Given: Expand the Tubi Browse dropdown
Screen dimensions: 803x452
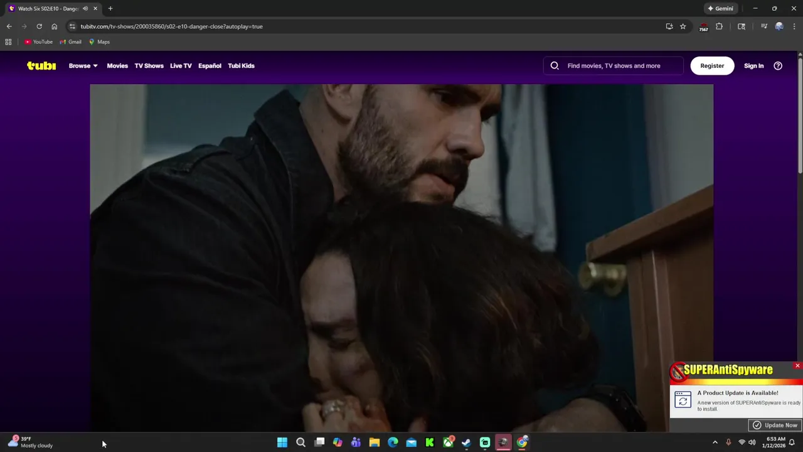Looking at the screenshot, I should click(83, 66).
